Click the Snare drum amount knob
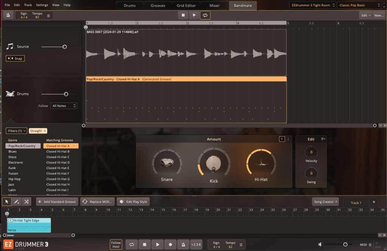The height and width of the screenshot is (251, 387). (167, 163)
